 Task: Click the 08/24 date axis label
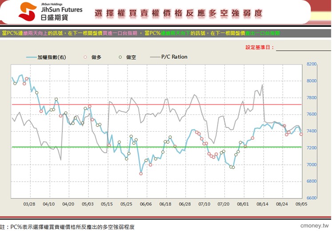(282, 204)
